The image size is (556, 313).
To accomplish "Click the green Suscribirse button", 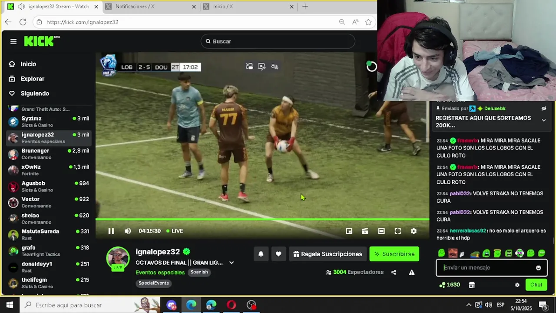I will 394,254.
